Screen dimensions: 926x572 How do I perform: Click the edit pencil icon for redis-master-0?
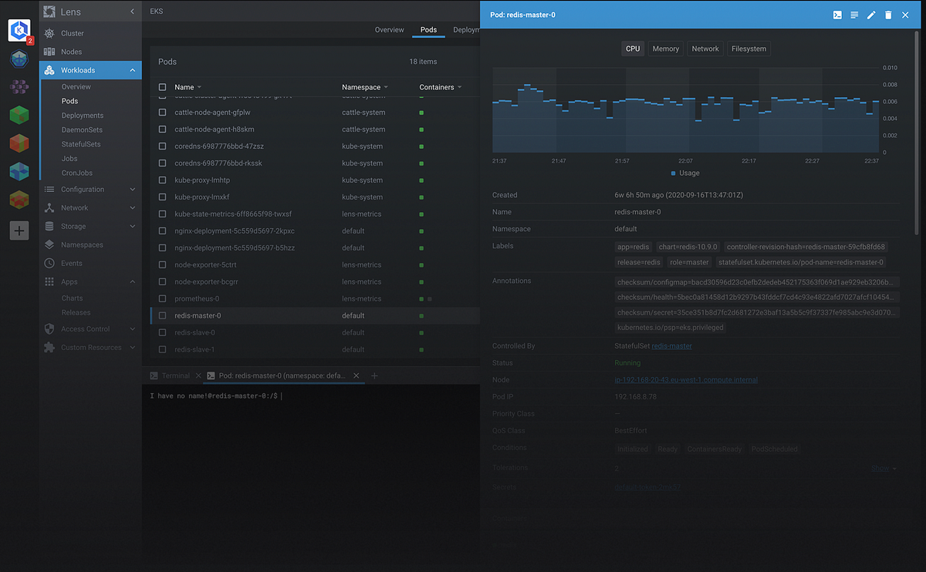coord(871,15)
